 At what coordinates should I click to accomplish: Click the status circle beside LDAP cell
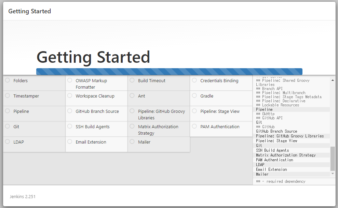pyautogui.click(x=8, y=142)
